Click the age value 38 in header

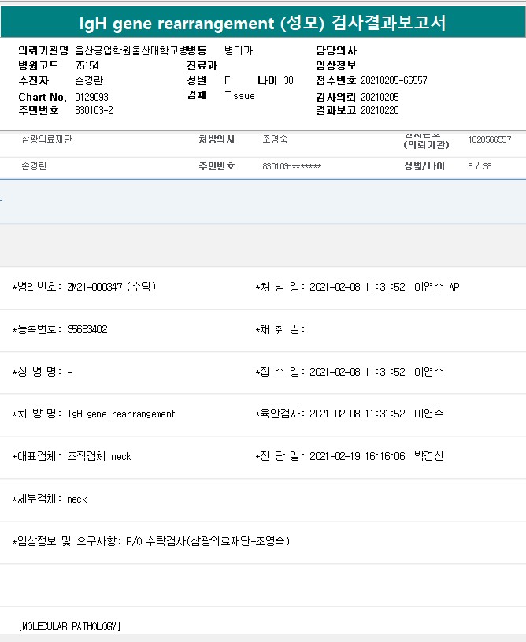(288, 81)
